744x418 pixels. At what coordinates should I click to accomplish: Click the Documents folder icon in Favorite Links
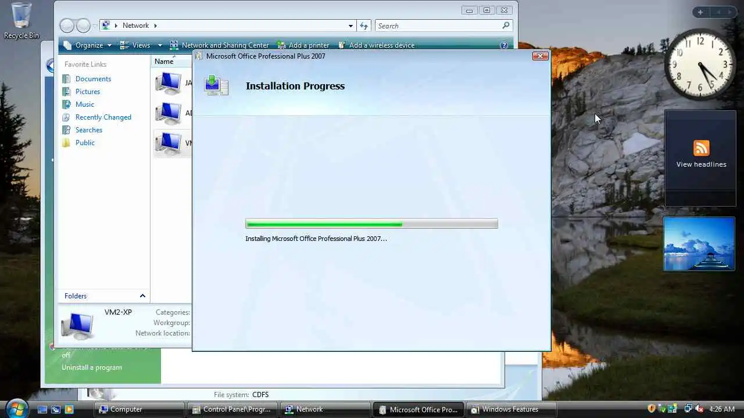tap(66, 79)
